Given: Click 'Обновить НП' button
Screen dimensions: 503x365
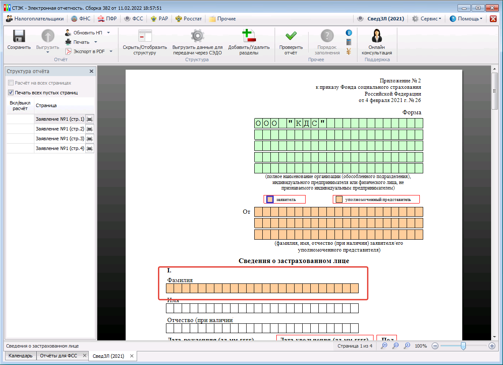Looking at the screenshot, I should (x=87, y=33).
